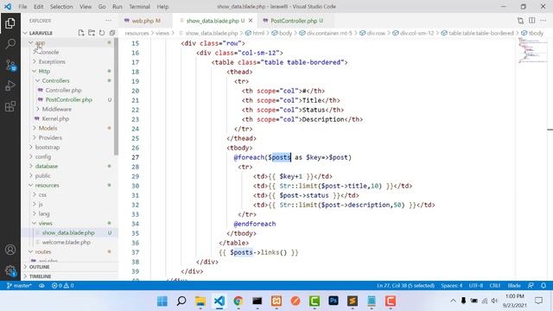Open errors and warnings problems indicator
553x311 pixels.
63,286
